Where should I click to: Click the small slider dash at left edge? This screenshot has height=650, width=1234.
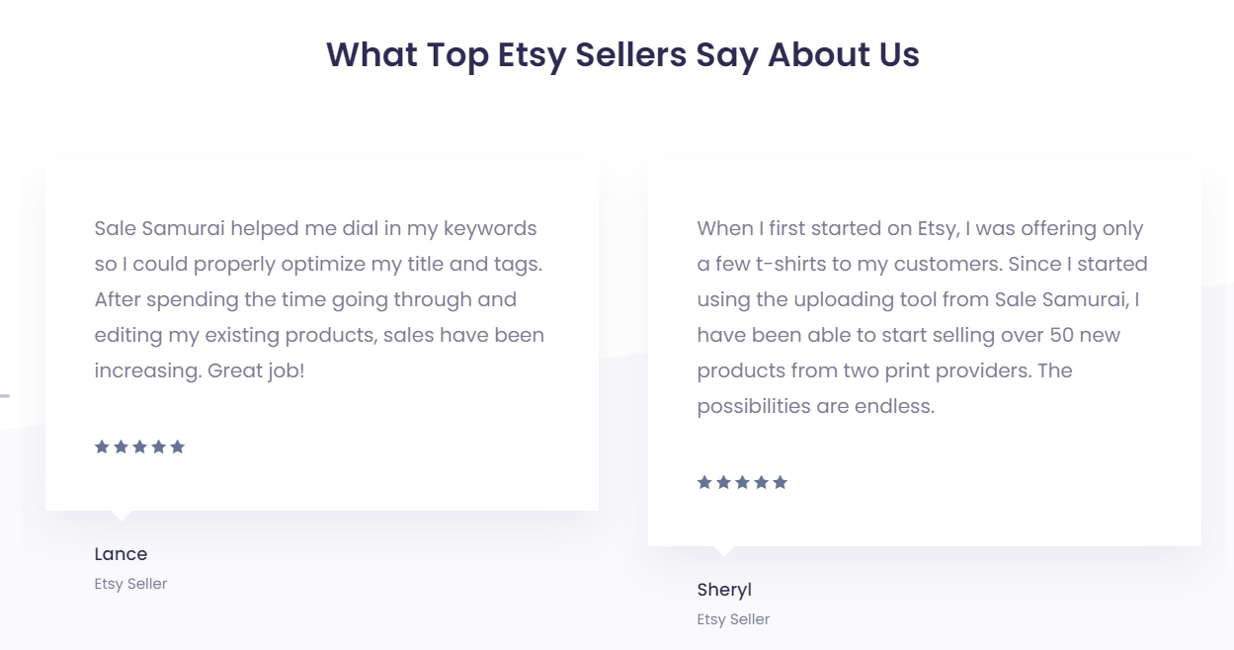[4, 396]
